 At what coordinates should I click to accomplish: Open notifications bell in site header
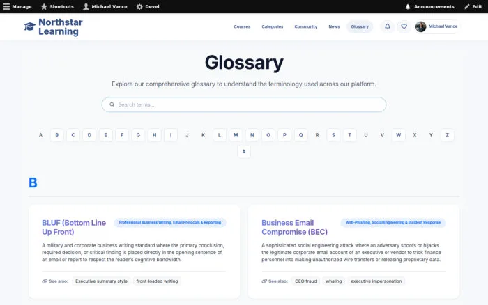coord(388,26)
